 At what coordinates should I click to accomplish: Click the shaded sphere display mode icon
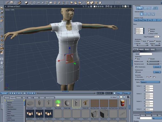[125, 6]
